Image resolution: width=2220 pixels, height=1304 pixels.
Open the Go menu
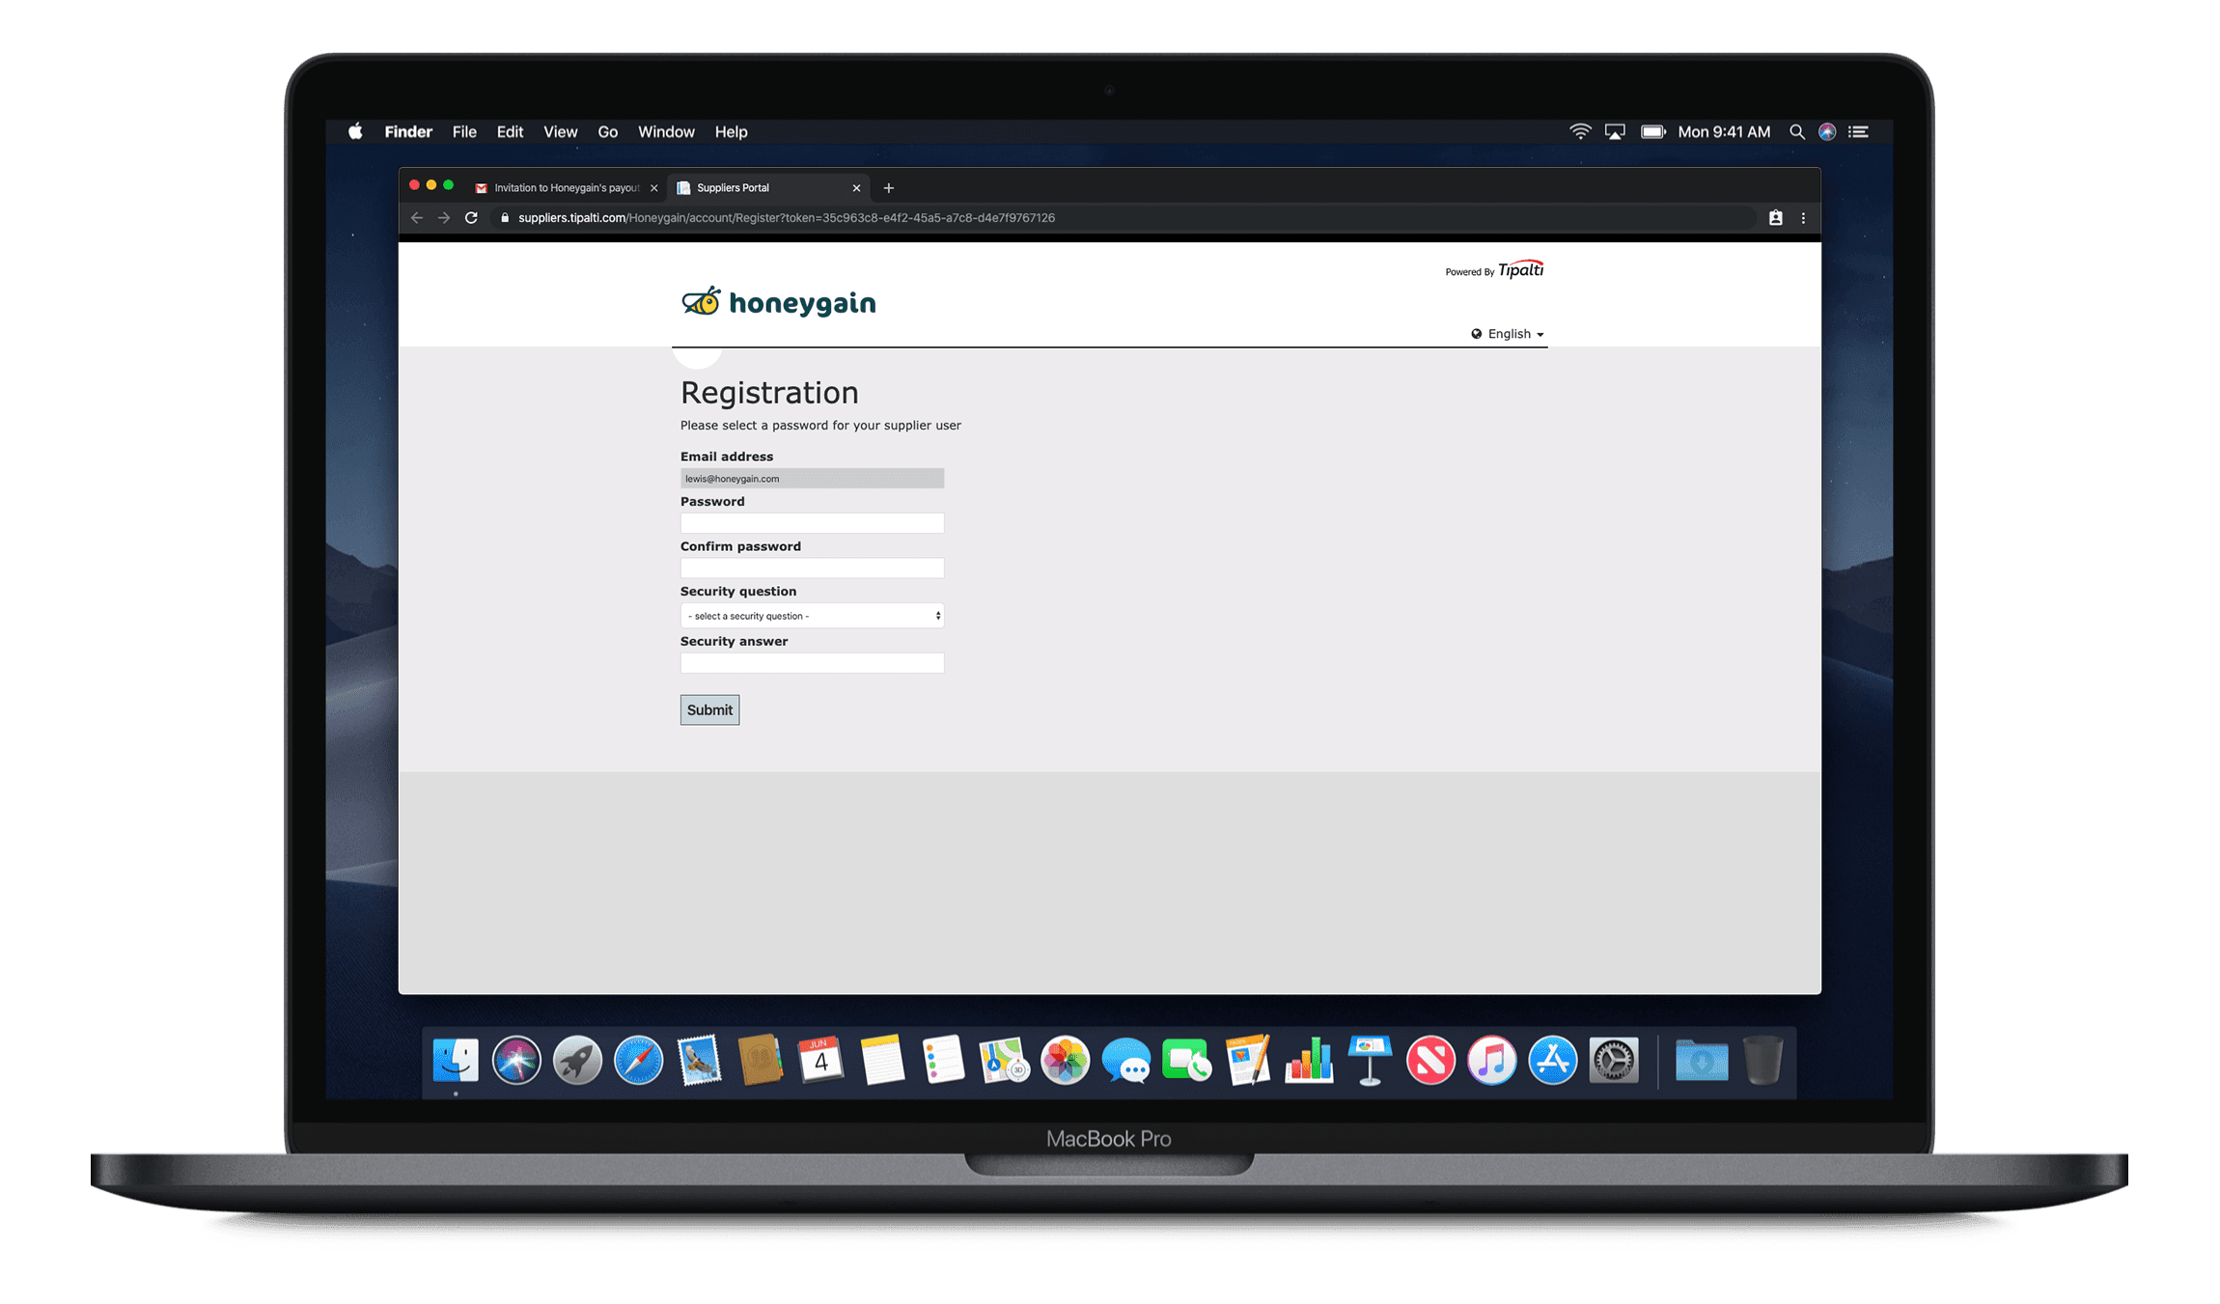tap(607, 131)
